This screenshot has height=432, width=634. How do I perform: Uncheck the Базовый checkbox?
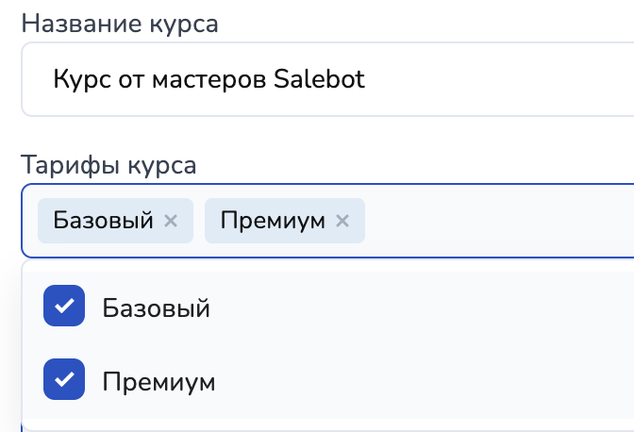click(64, 307)
